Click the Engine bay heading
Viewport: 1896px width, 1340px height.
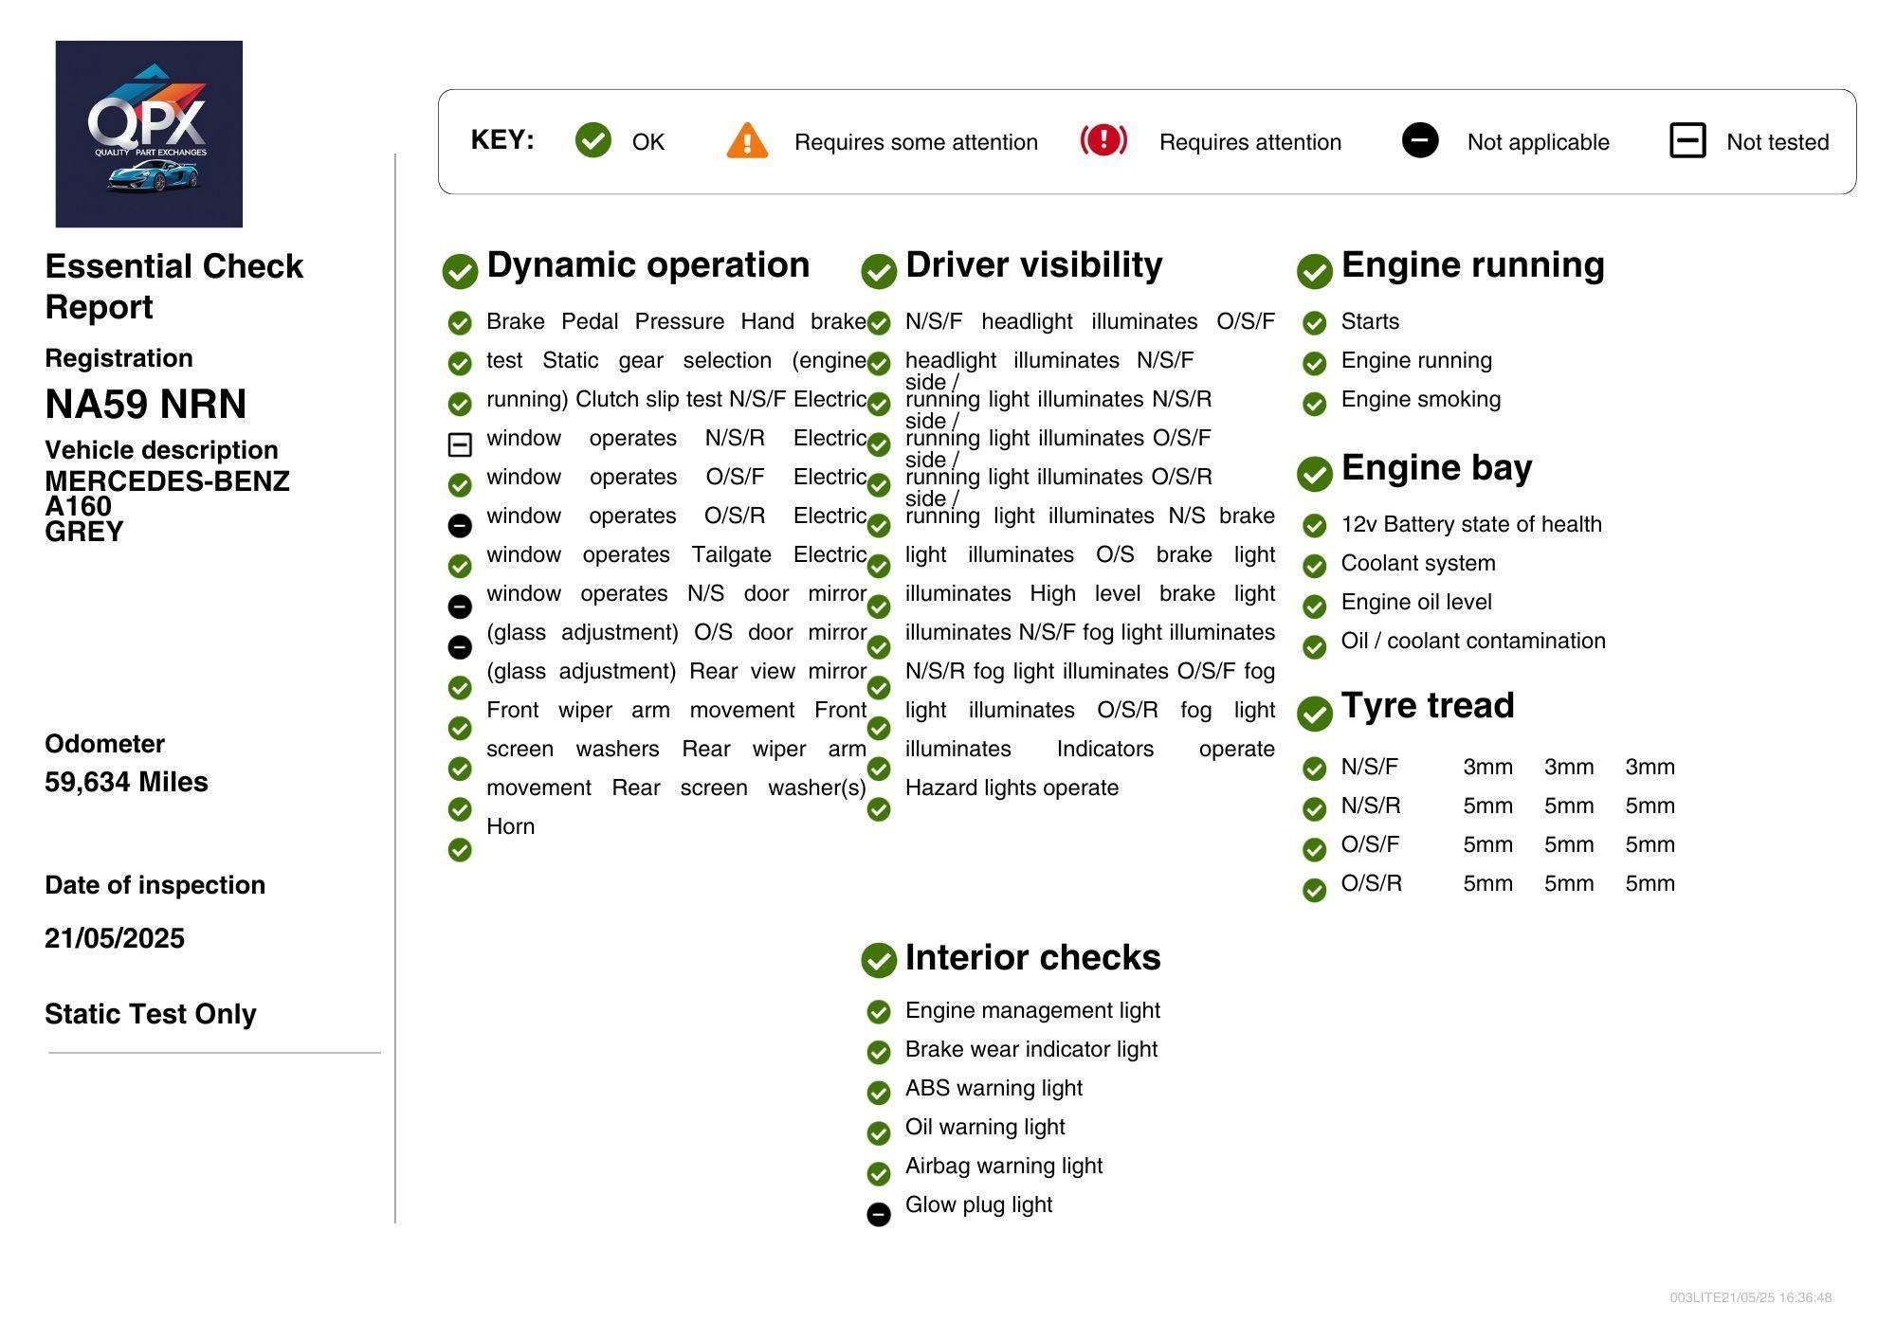(x=1437, y=467)
